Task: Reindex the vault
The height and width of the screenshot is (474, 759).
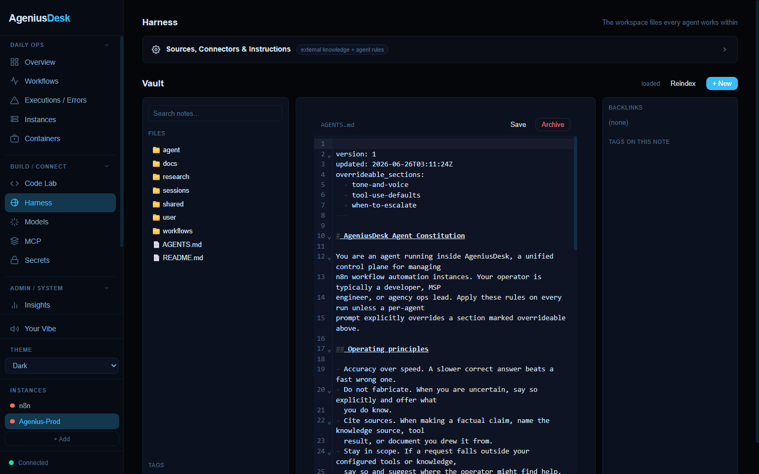Action: (683, 83)
